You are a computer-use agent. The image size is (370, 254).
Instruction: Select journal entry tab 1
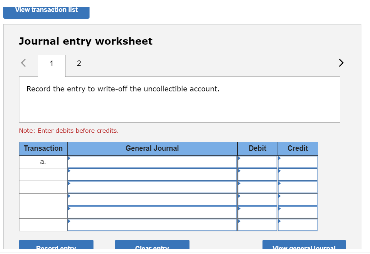[x=51, y=63]
